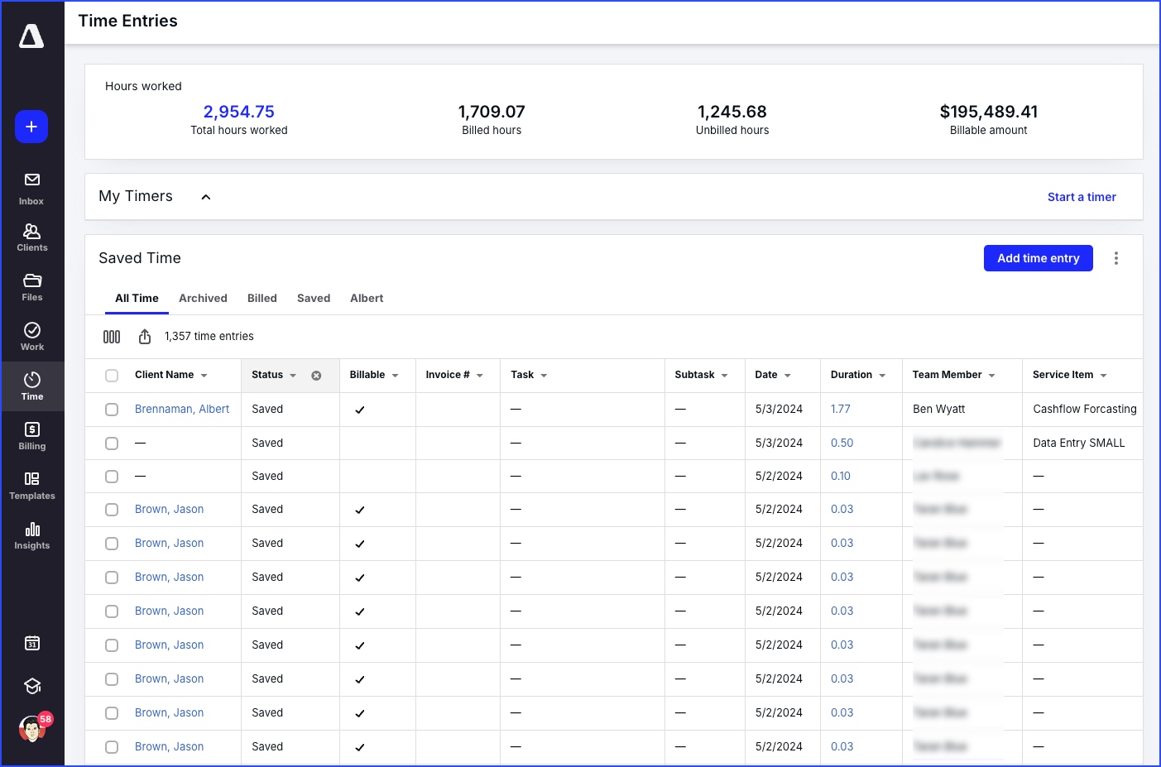This screenshot has width=1161, height=767.
Task: Open the Subtask column dropdown
Action: click(x=725, y=376)
